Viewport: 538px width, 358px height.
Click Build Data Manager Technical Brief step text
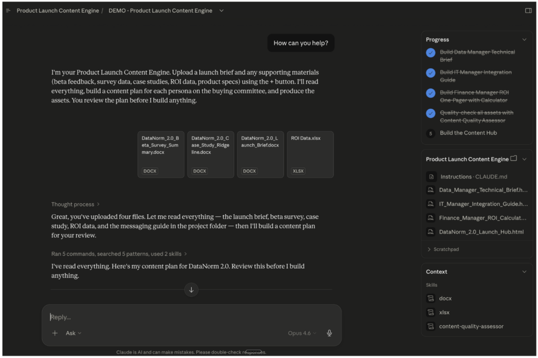tap(477, 56)
